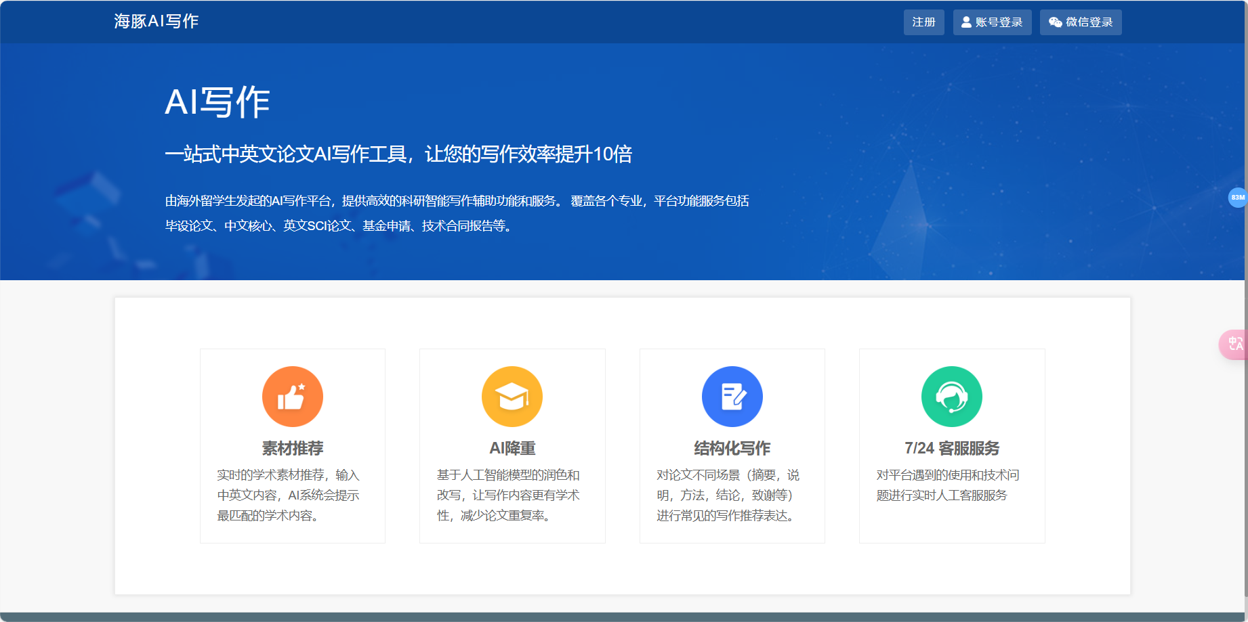Click the 7/24 客服服务 heading
This screenshot has height=622, width=1248.
951,448
